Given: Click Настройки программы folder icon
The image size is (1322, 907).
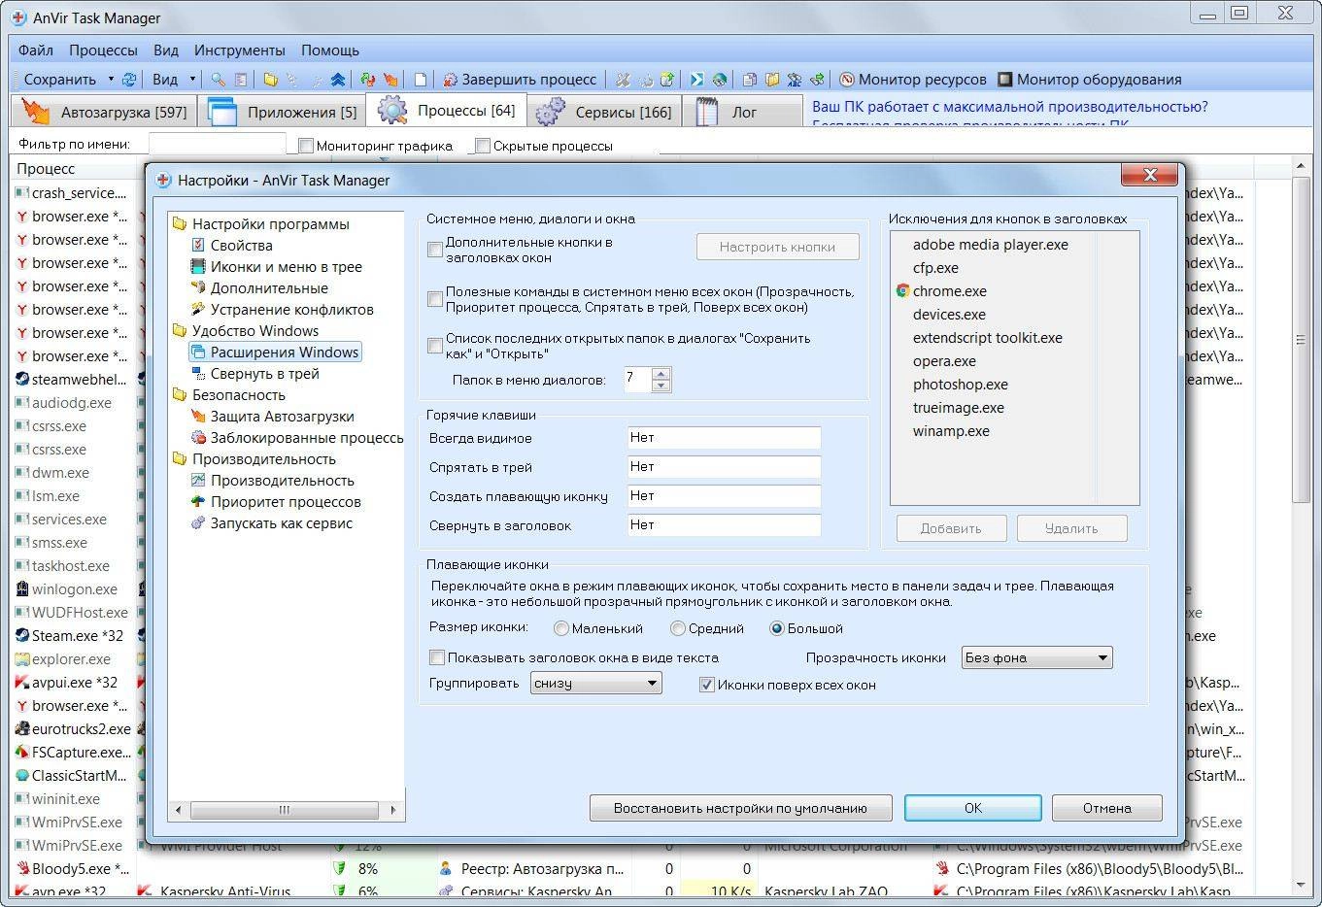Looking at the screenshot, I should 180,224.
